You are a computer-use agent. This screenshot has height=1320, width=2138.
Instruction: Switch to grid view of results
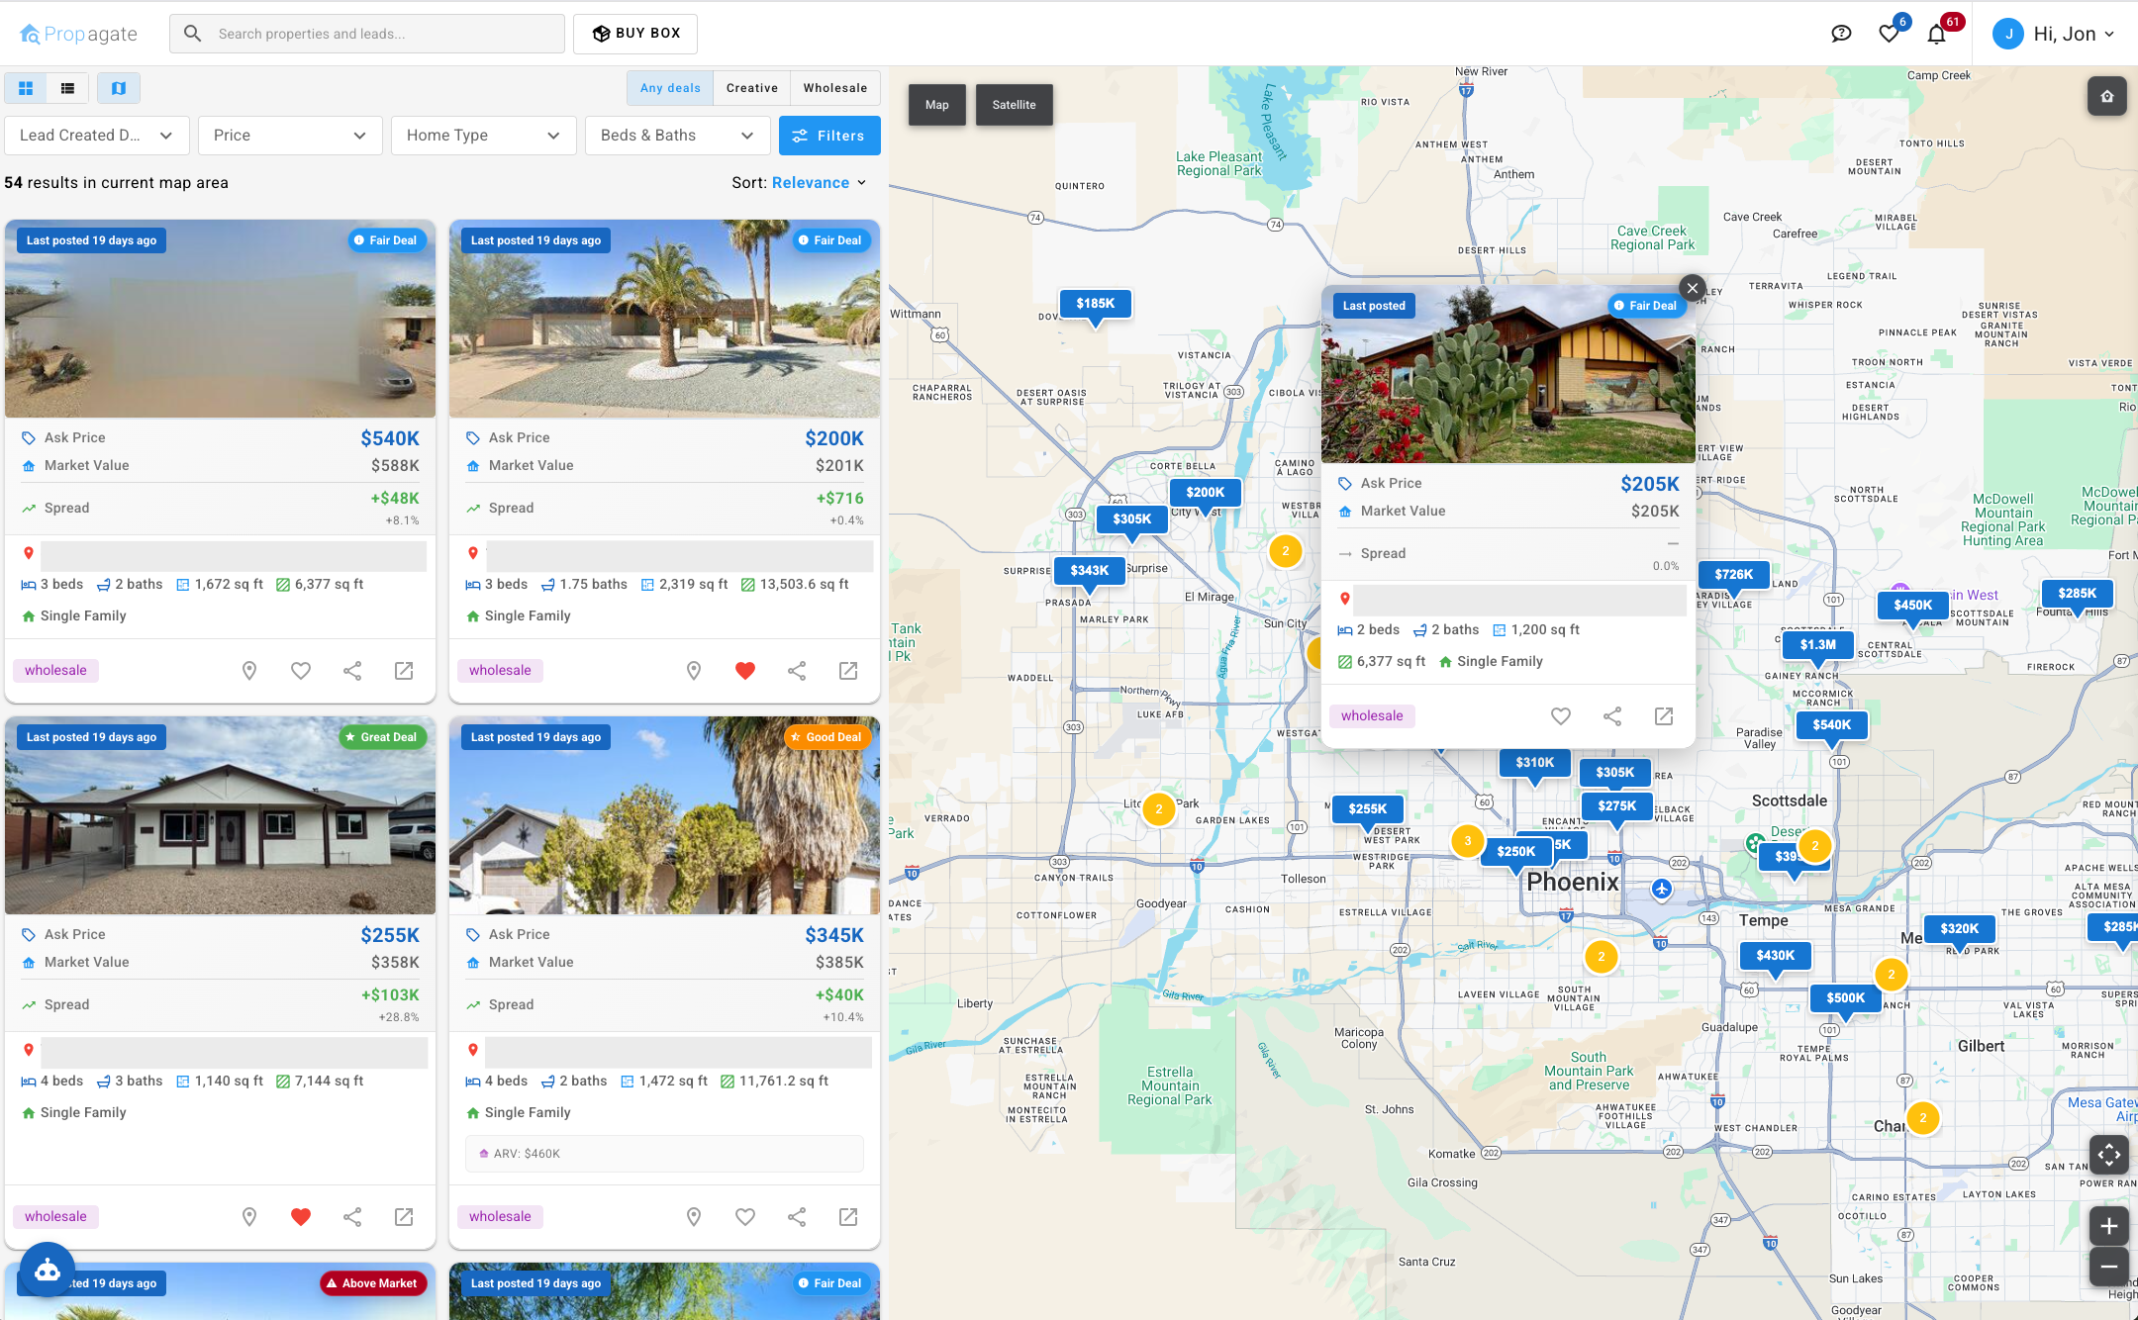coord(26,88)
